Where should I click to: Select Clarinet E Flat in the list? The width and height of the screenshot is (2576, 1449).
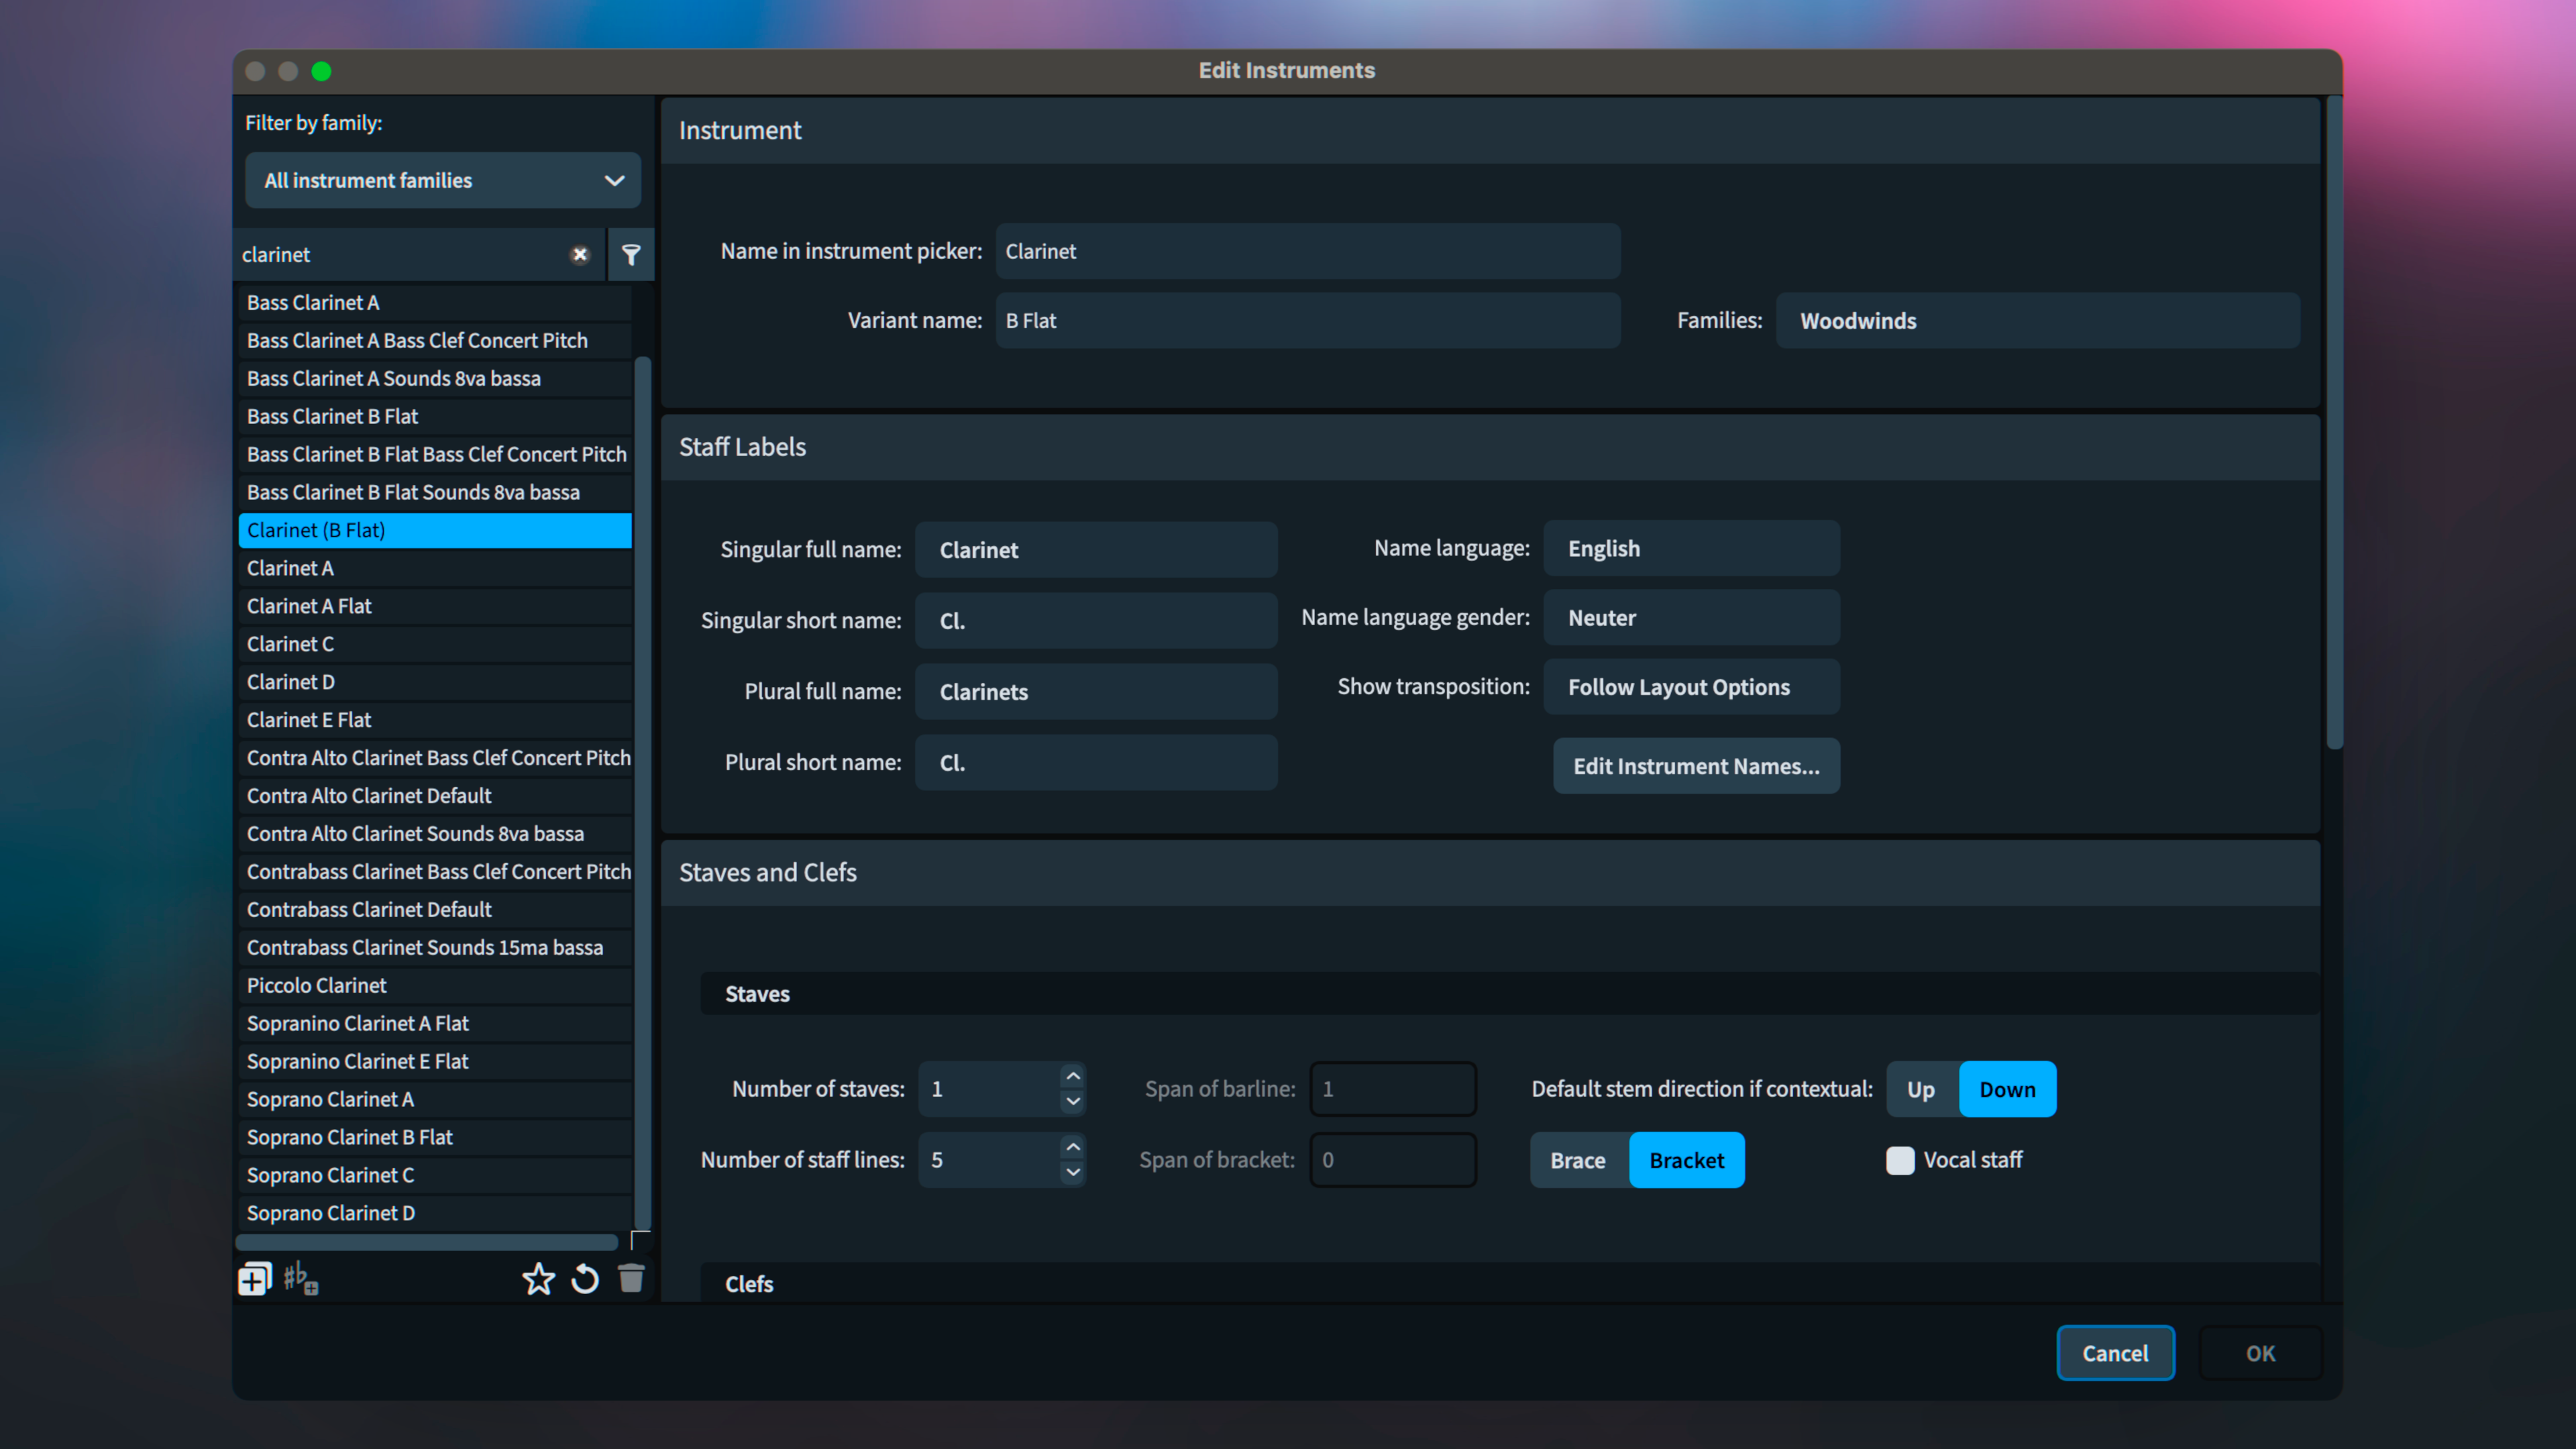point(309,720)
